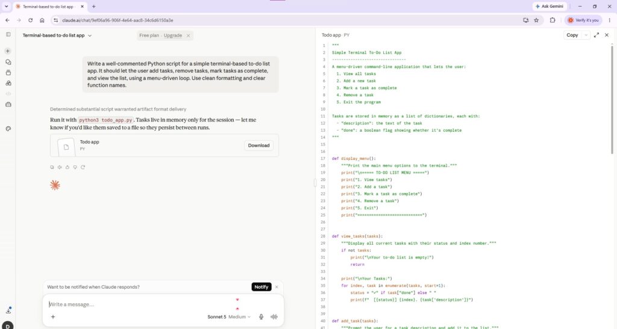This screenshot has height=329, width=617.
Task: Start a new chat with plus icon in sidebar
Action: [8, 51]
